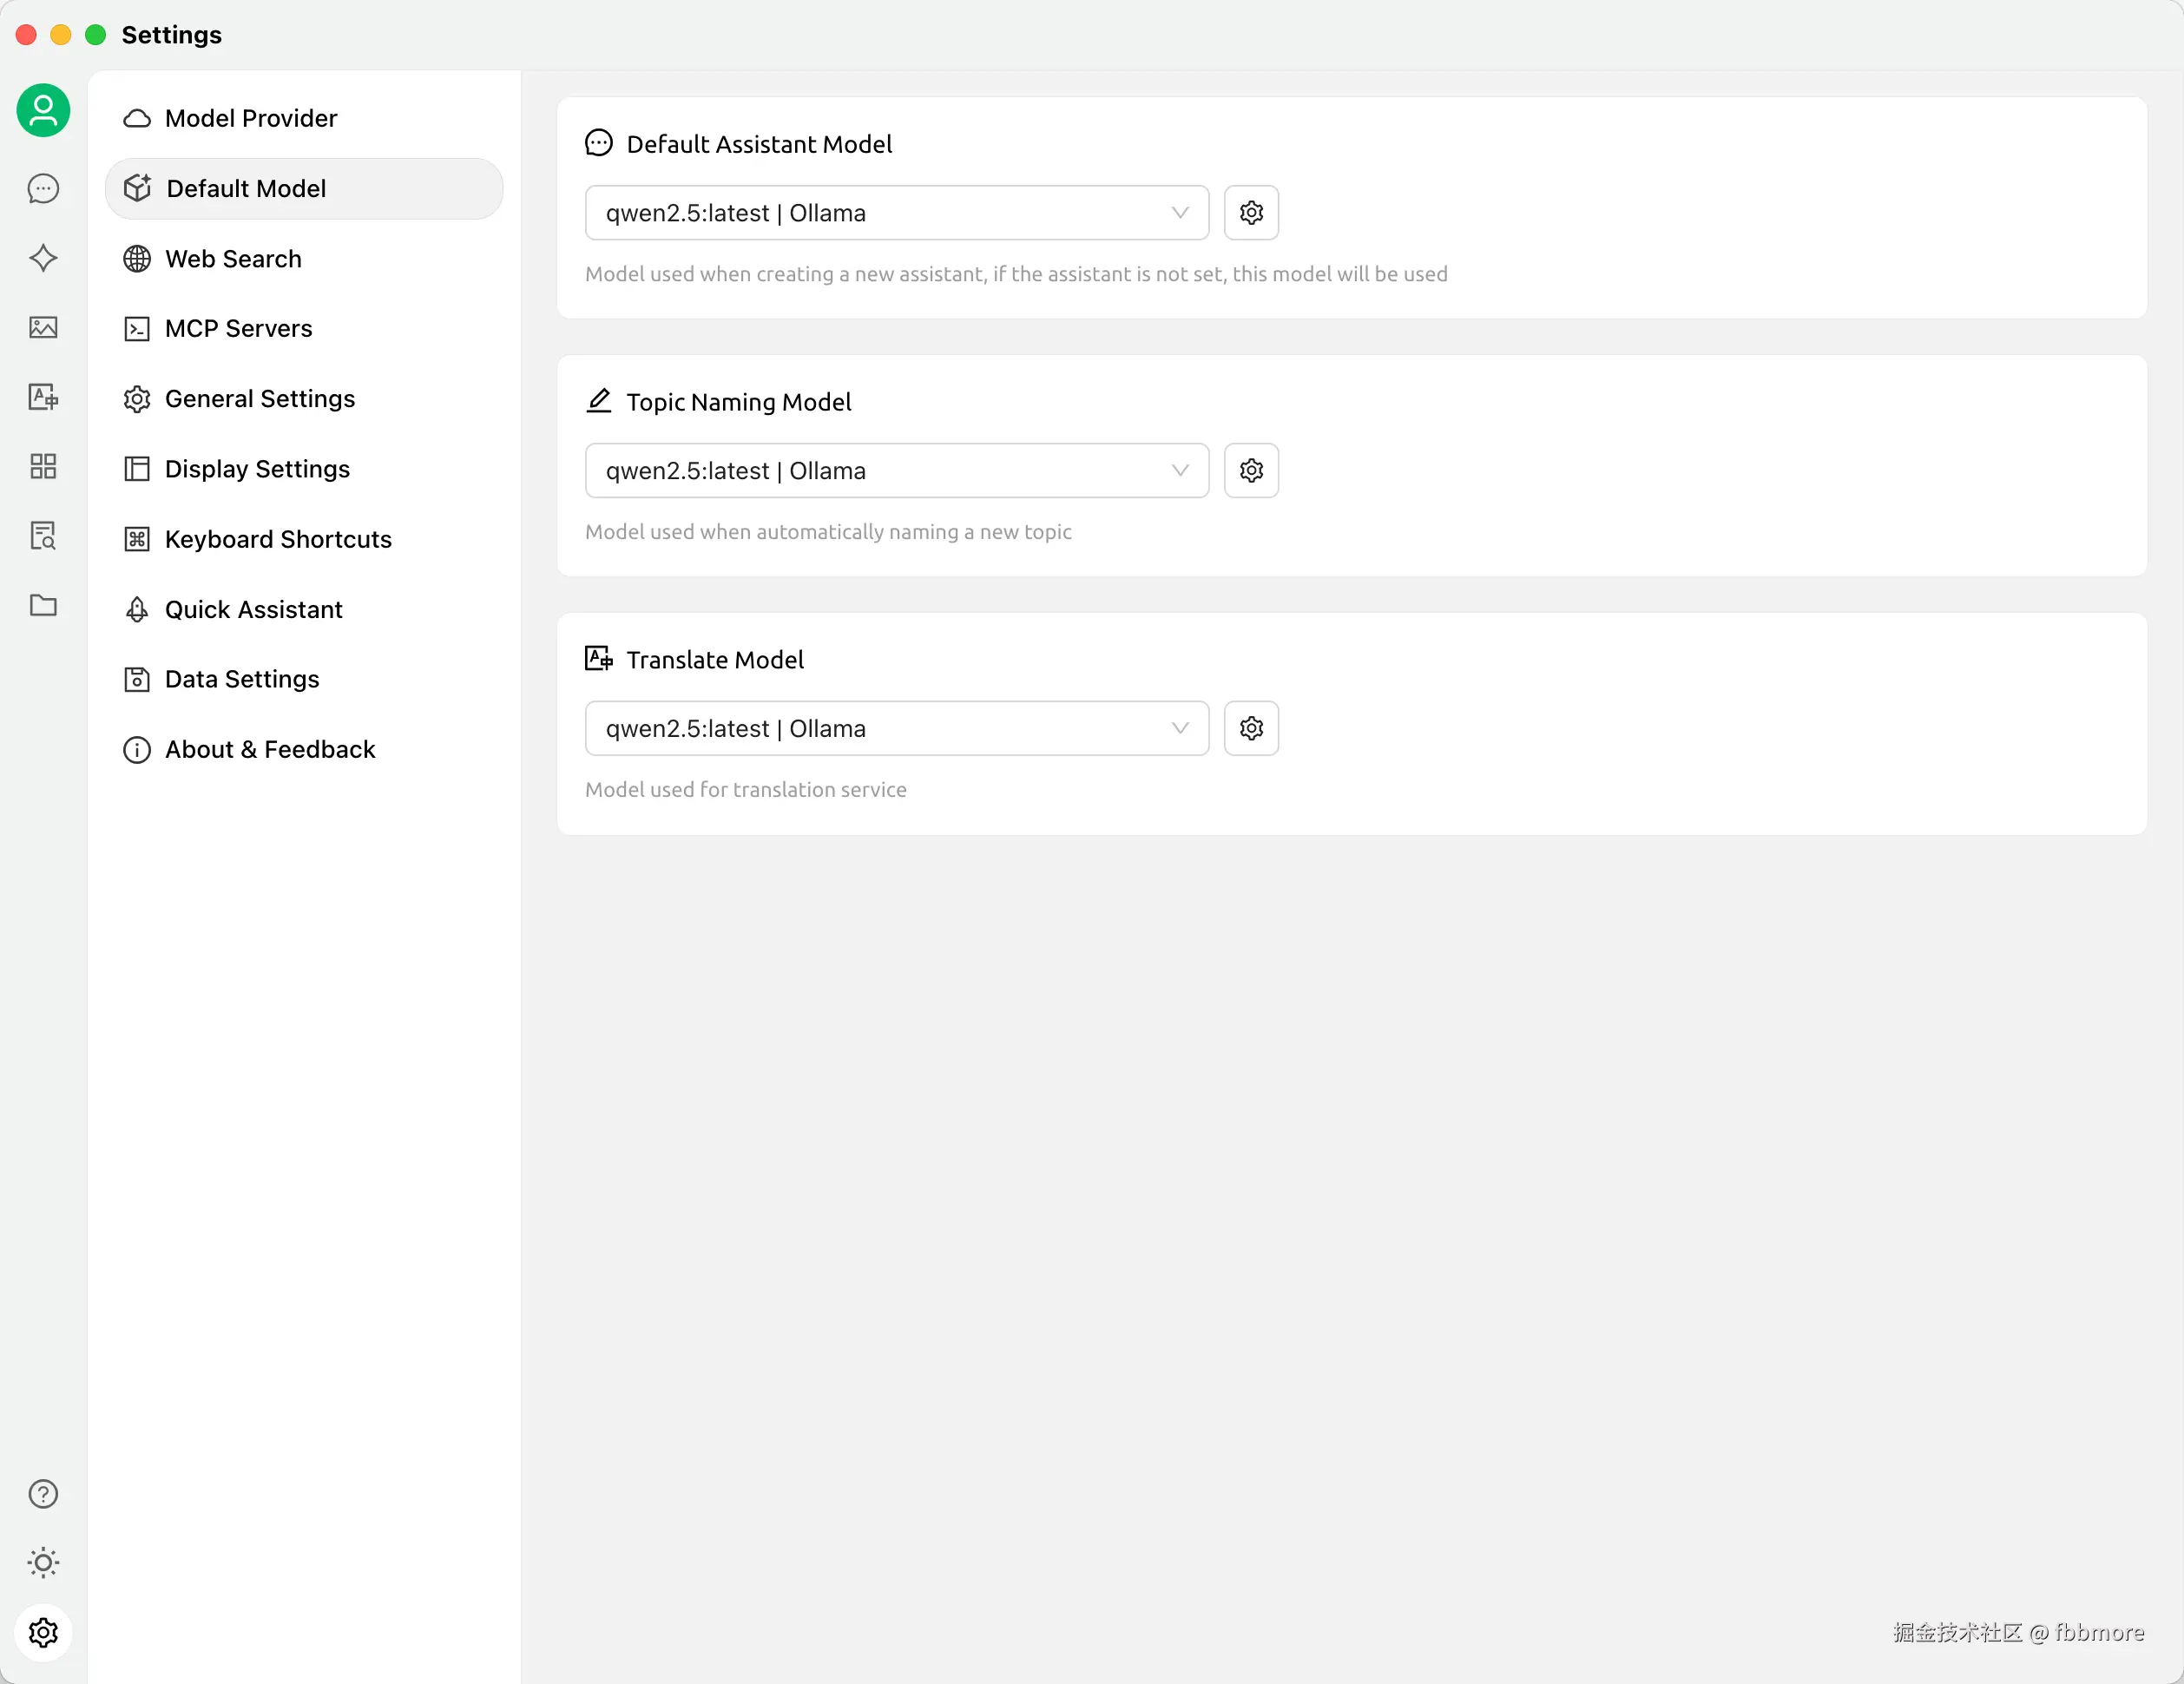Select the Web Search menu item
This screenshot has width=2184, height=1684.
233,259
